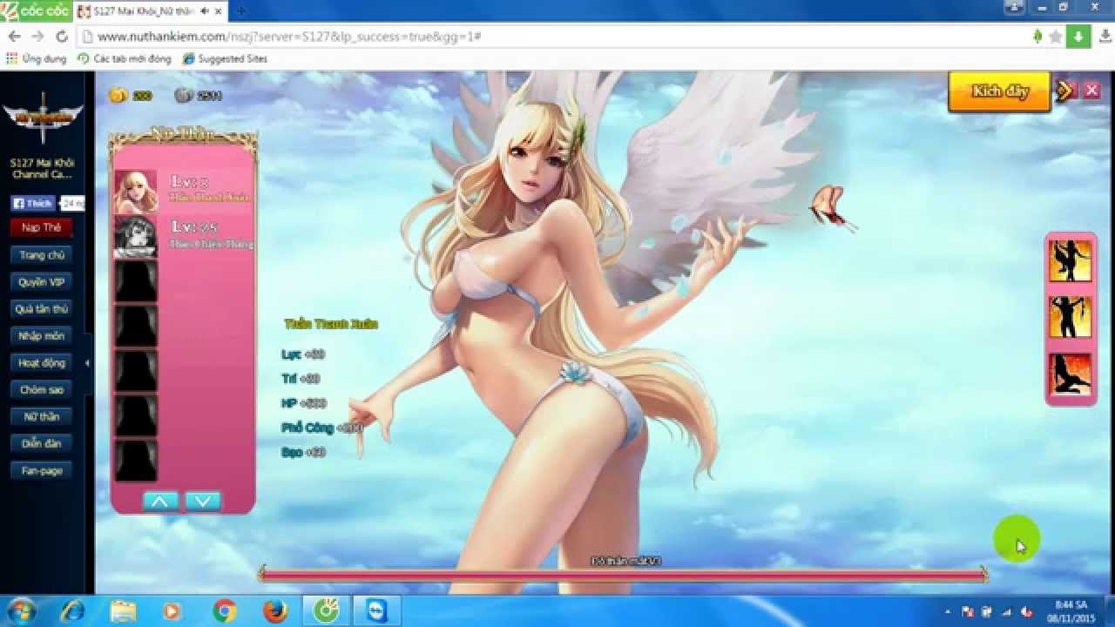This screenshot has width=1115, height=627.
Task: Open Suggested Sites bookmark
Action: coord(225,59)
